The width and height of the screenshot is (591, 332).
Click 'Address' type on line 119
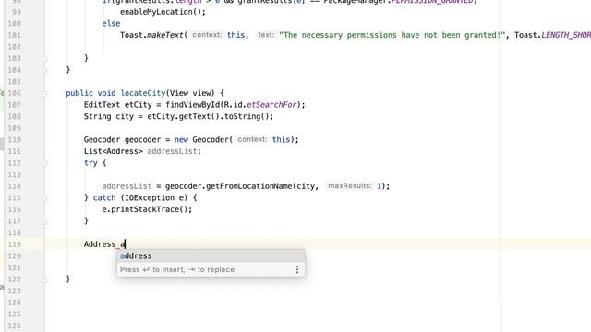coord(100,244)
